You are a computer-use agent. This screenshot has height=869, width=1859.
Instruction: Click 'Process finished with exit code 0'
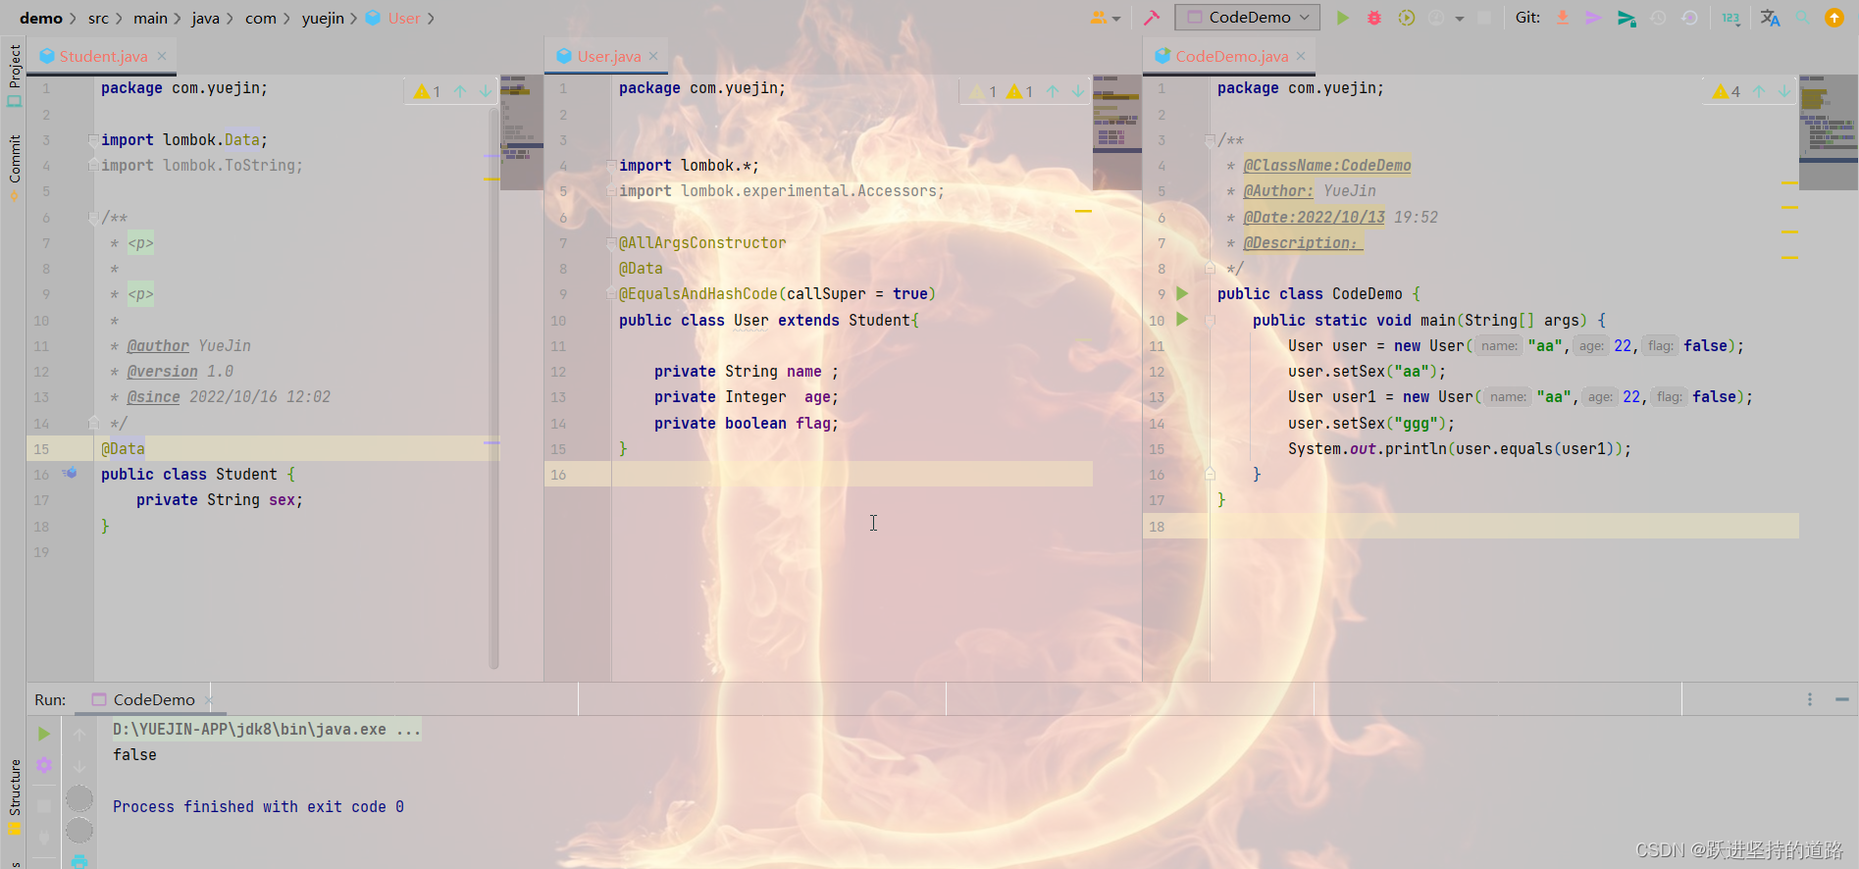[258, 806]
